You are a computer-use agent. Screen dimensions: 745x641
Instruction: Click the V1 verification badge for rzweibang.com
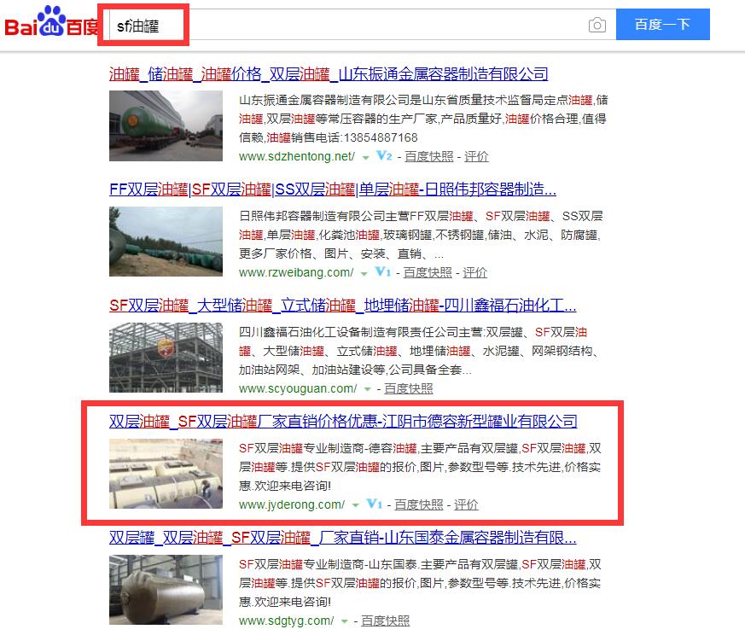(382, 271)
